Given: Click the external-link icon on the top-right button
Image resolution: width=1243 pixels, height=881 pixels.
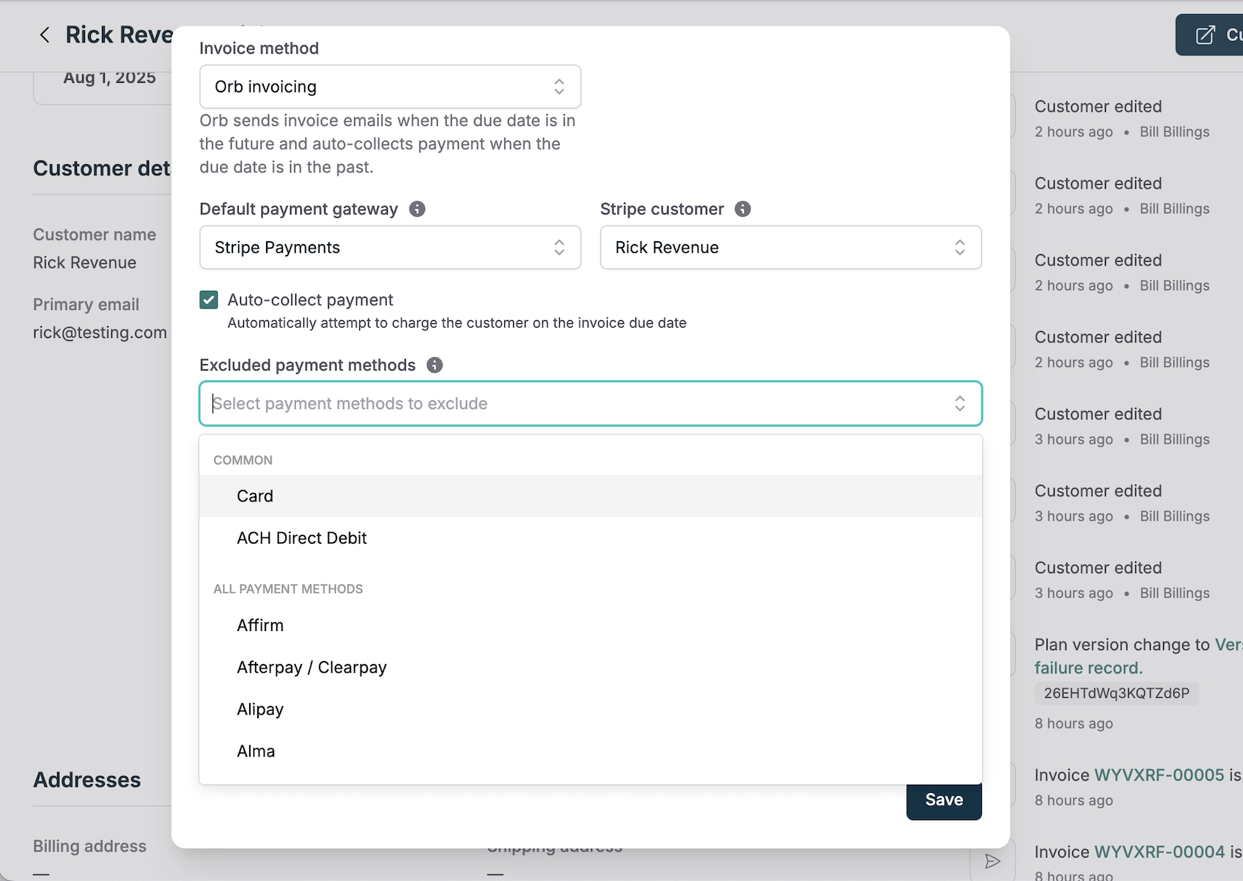Looking at the screenshot, I should [x=1204, y=34].
